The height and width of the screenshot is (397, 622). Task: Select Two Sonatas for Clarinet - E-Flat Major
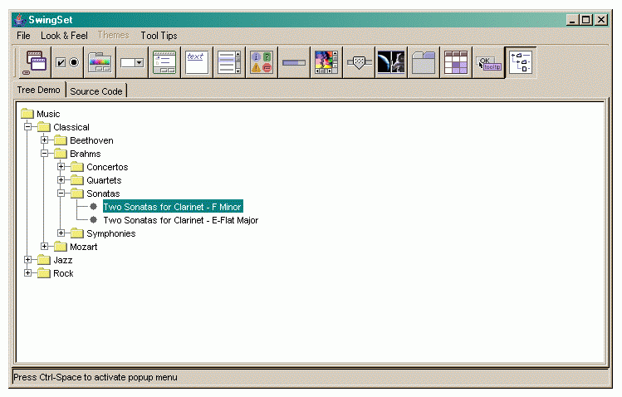click(181, 220)
